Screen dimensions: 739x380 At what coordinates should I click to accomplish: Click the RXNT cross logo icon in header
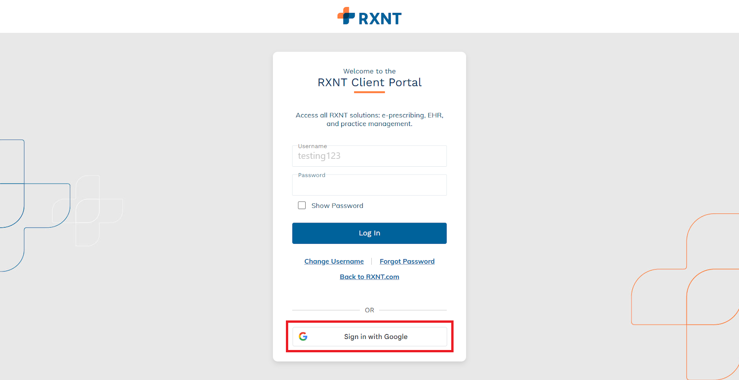click(x=346, y=16)
